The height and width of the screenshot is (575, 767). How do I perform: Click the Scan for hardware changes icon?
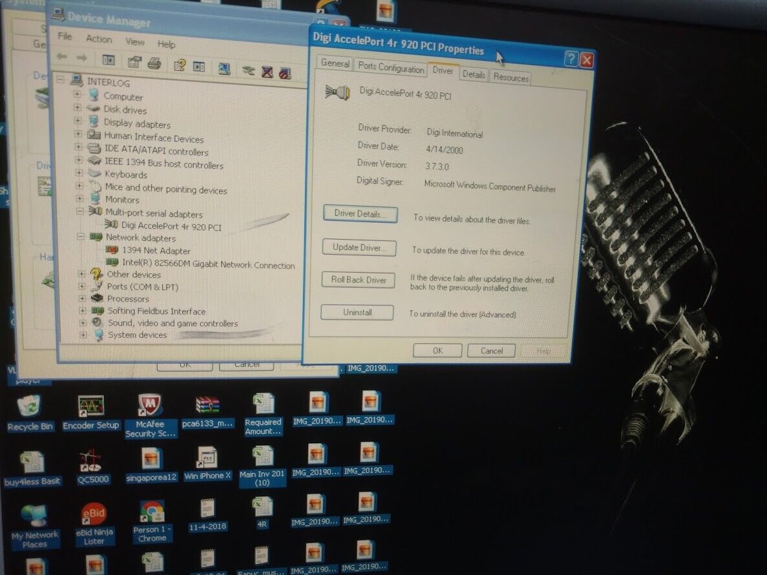click(x=224, y=69)
